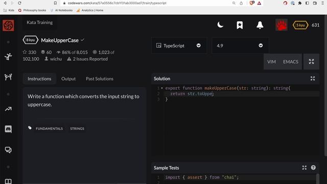
Task: Collapse the function fold arrow on line 1
Action: click(x=162, y=88)
